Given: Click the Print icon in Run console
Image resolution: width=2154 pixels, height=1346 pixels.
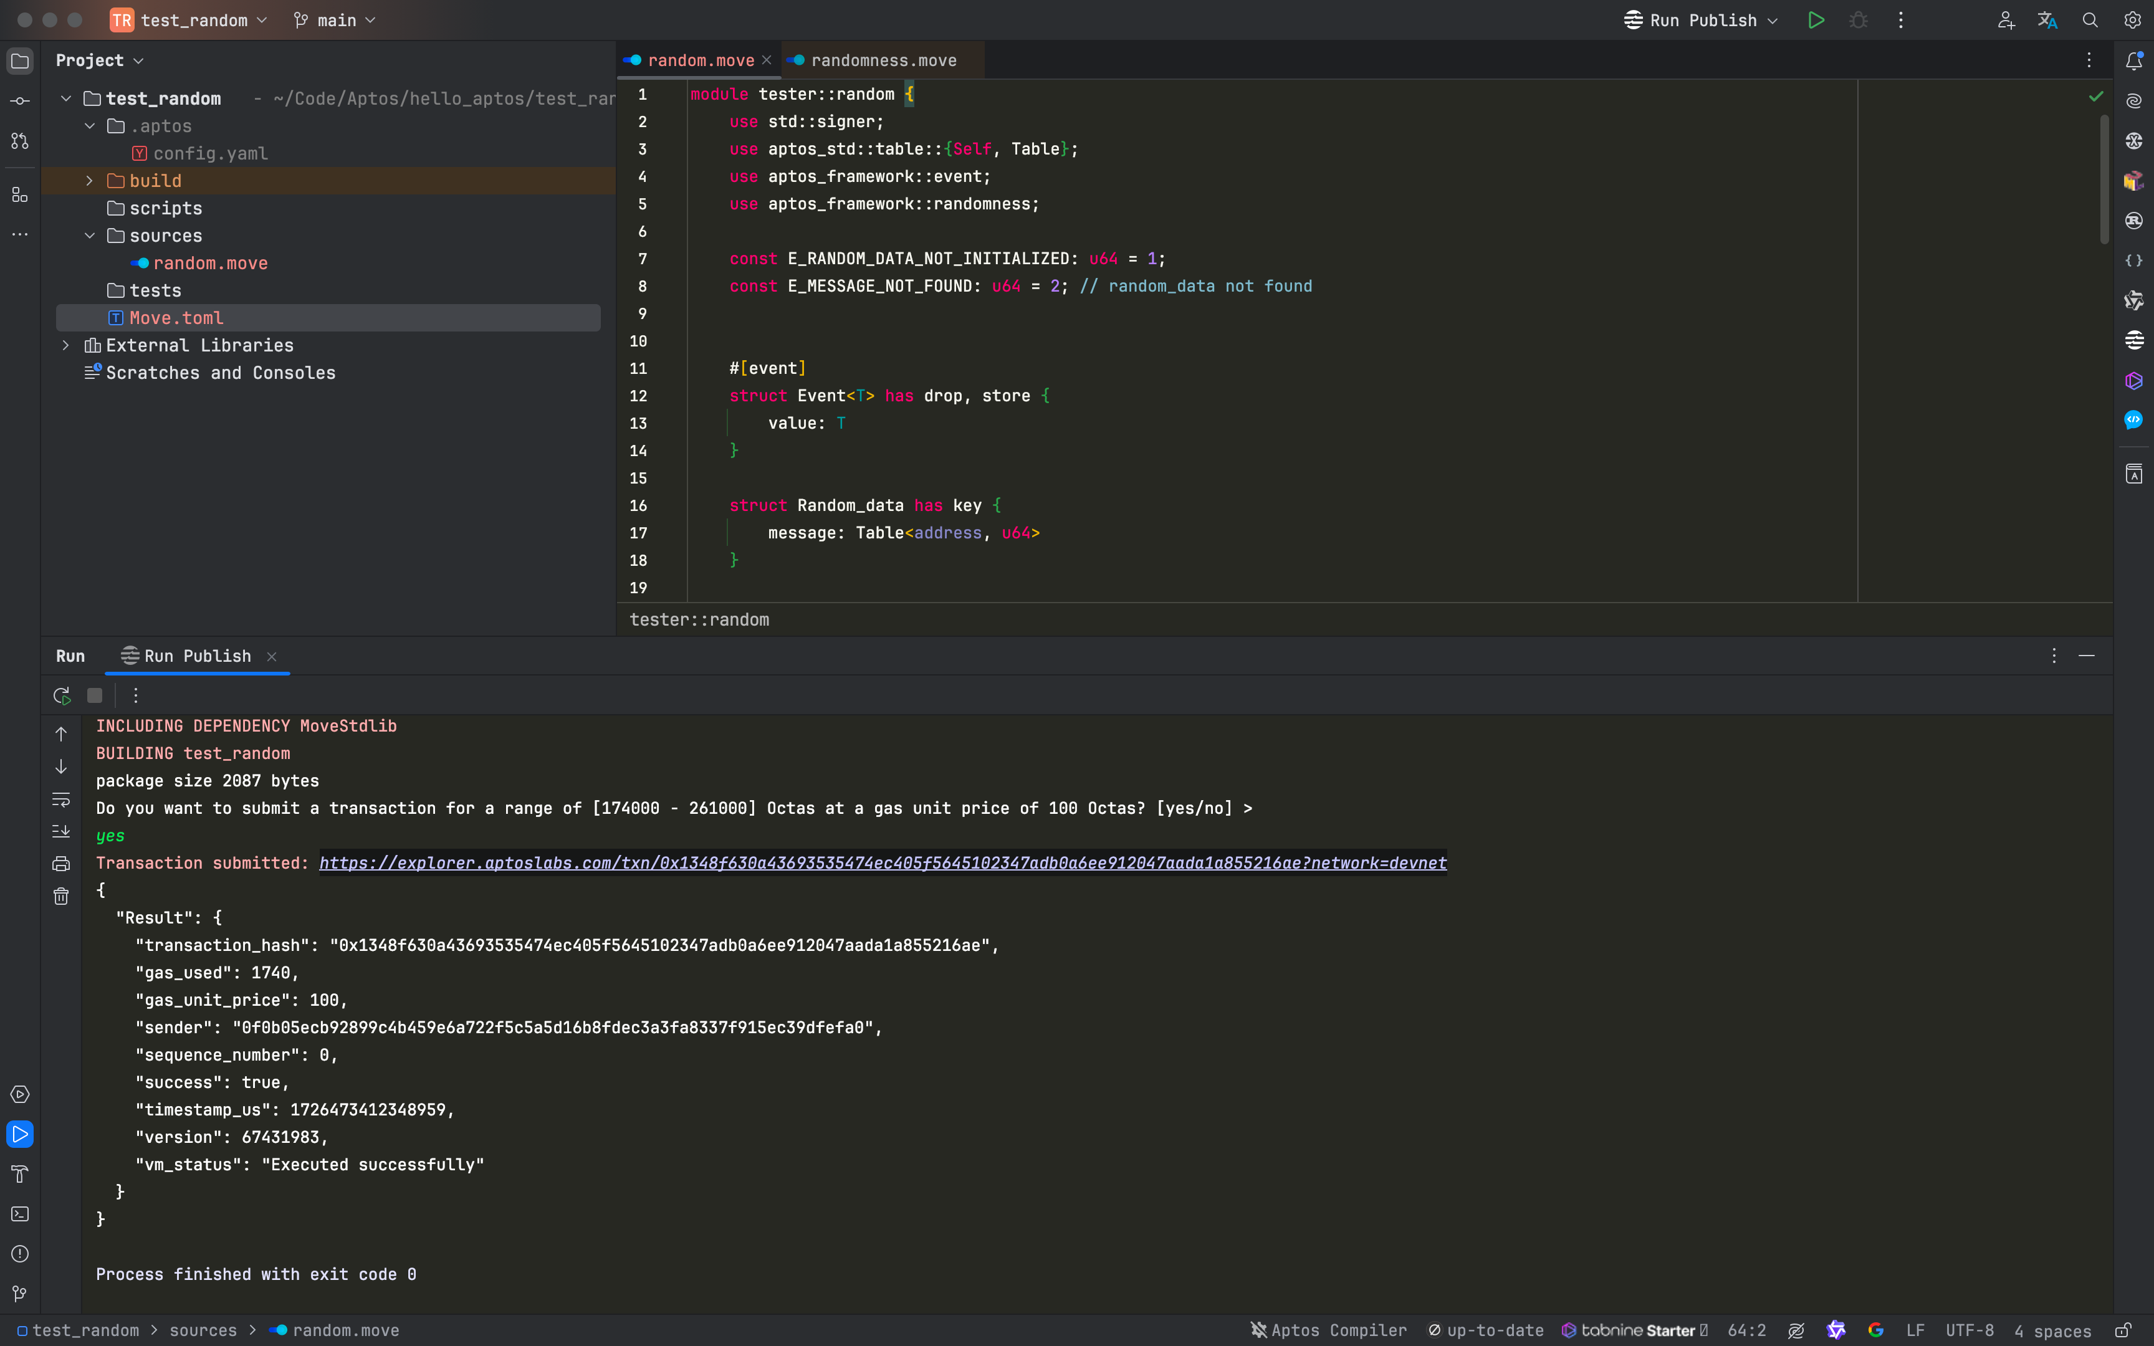Looking at the screenshot, I should click(x=60, y=864).
